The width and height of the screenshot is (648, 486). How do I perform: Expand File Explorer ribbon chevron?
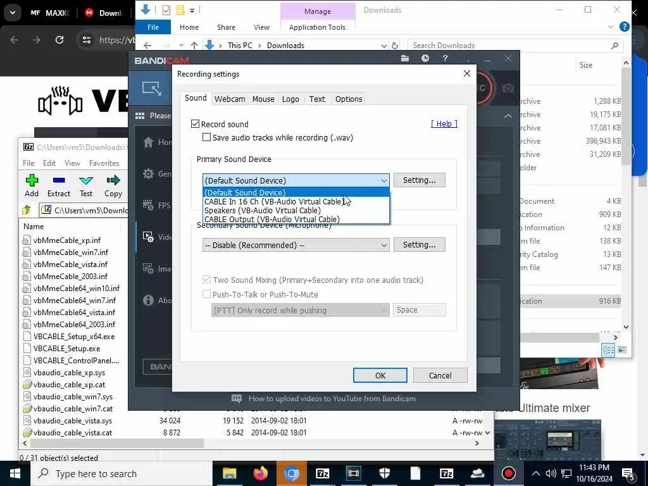pyautogui.click(x=611, y=27)
